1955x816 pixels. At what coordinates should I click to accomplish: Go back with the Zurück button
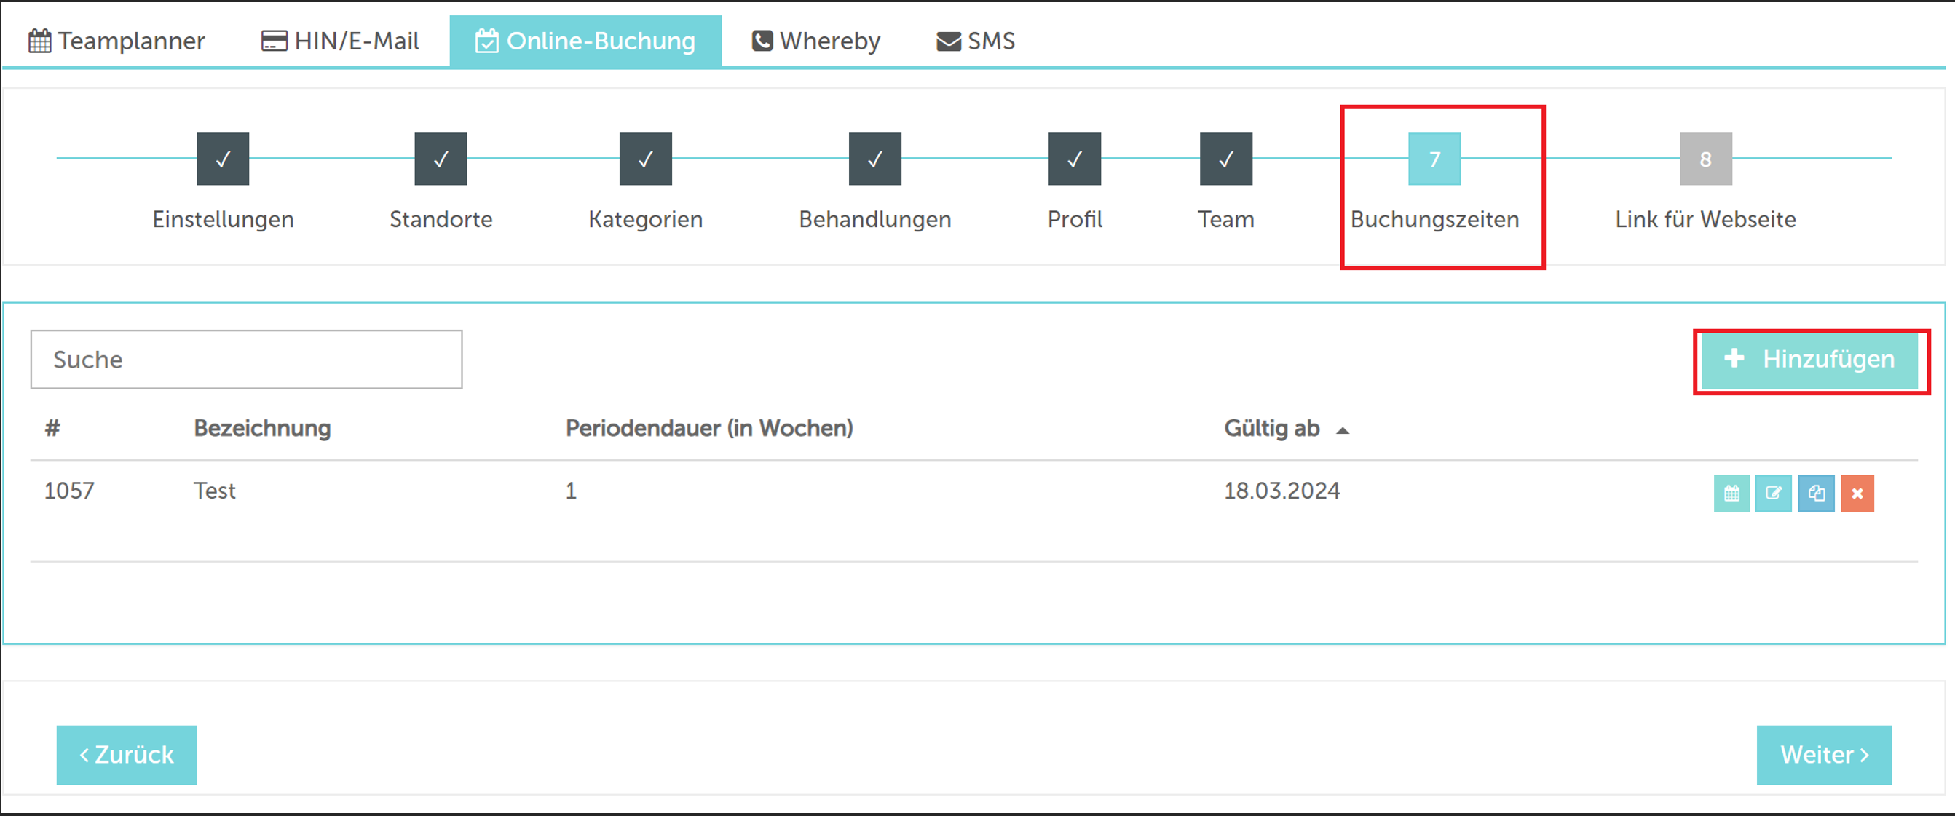tap(126, 755)
